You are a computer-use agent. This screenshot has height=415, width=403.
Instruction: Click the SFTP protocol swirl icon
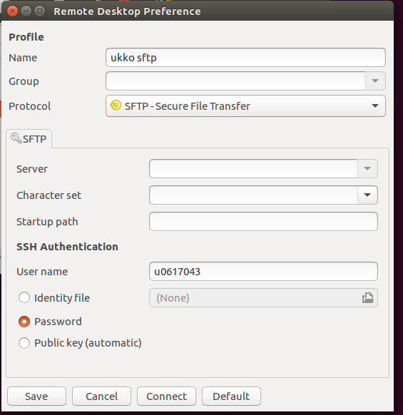click(x=116, y=106)
